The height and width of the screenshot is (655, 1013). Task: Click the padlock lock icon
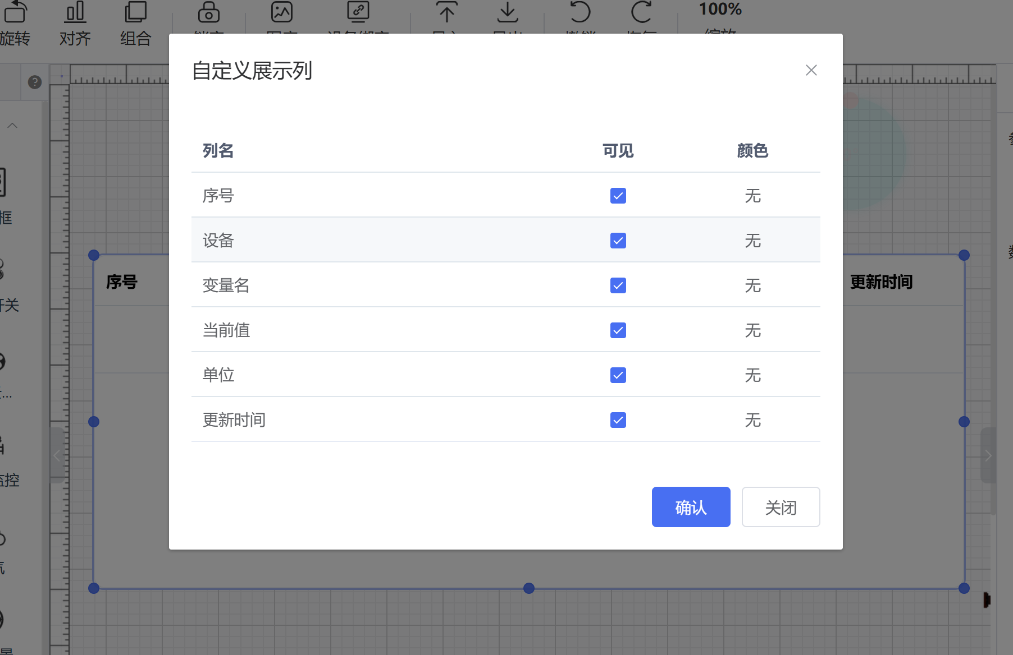tap(208, 12)
